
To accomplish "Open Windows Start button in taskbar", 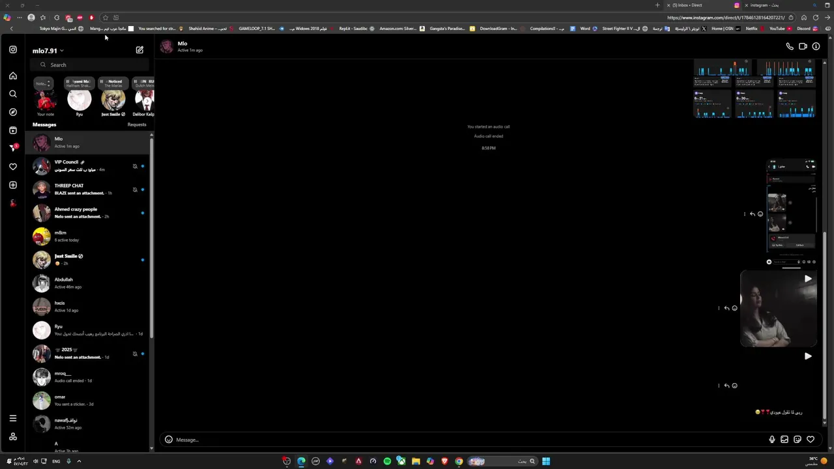I will 546,461.
